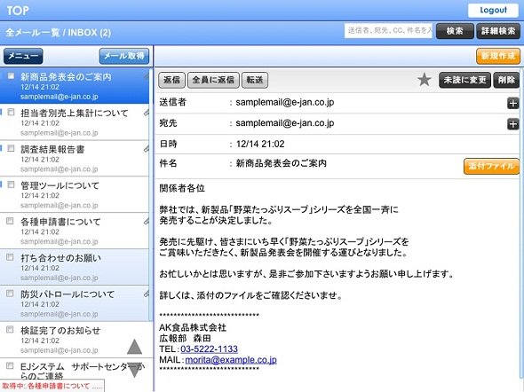Click the paperclip icon on 調査結果報告書 email
The width and height of the screenshot is (524, 392).
146,149
